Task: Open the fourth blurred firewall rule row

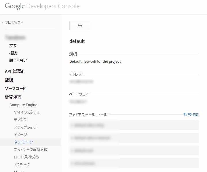Action: [x=134, y=163]
